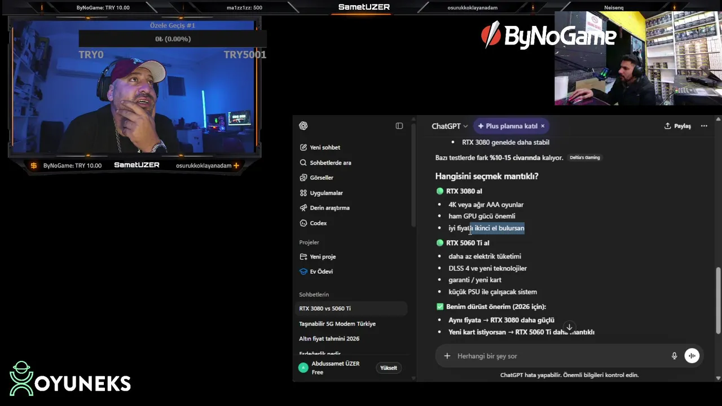Collapse the Sohbetlerin section header
Image resolution: width=722 pixels, height=406 pixels.
click(314, 294)
